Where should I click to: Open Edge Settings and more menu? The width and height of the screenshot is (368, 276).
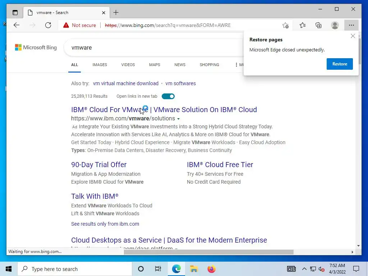[x=351, y=25]
